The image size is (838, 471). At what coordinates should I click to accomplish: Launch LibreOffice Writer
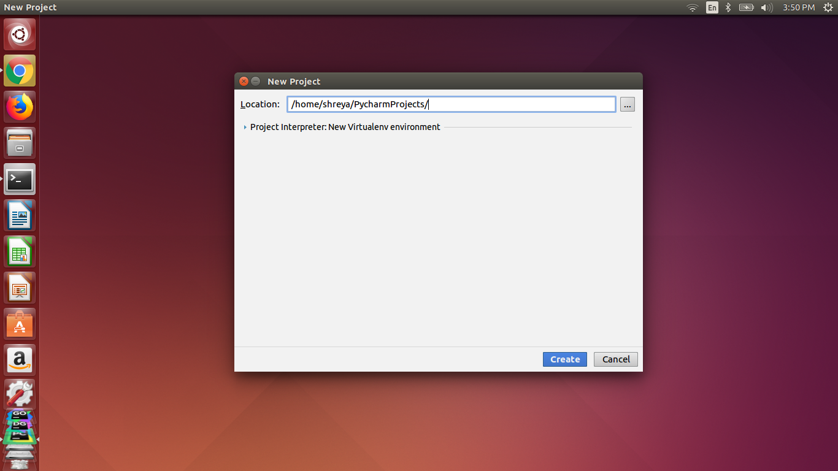pyautogui.click(x=19, y=215)
